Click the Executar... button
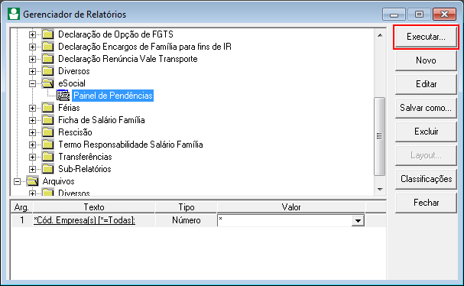The image size is (464, 286). tap(426, 37)
